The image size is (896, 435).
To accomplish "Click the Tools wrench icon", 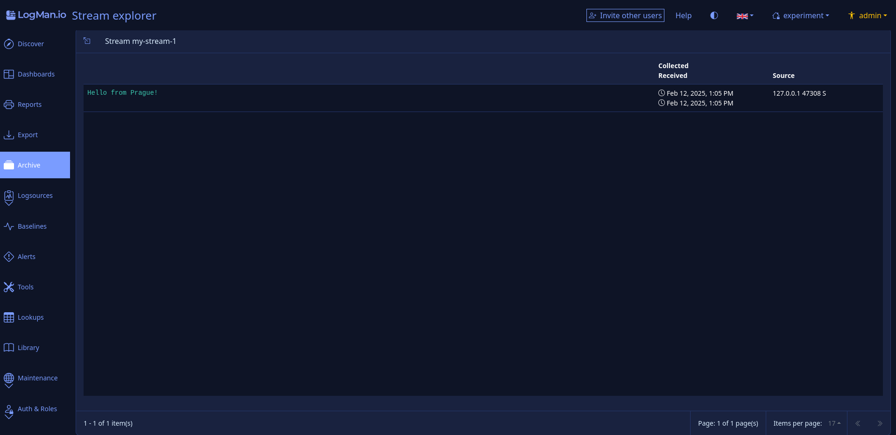I will tap(9, 287).
